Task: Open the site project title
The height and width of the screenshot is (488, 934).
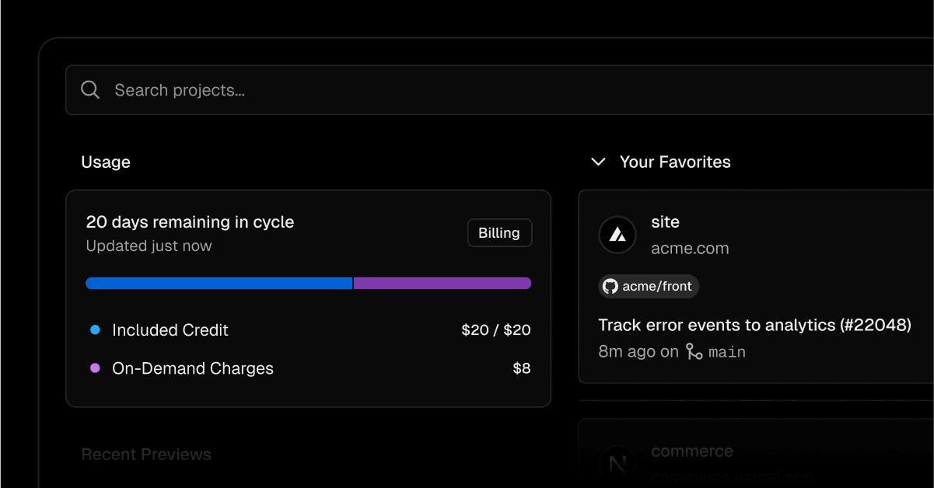Action: pyautogui.click(x=665, y=222)
